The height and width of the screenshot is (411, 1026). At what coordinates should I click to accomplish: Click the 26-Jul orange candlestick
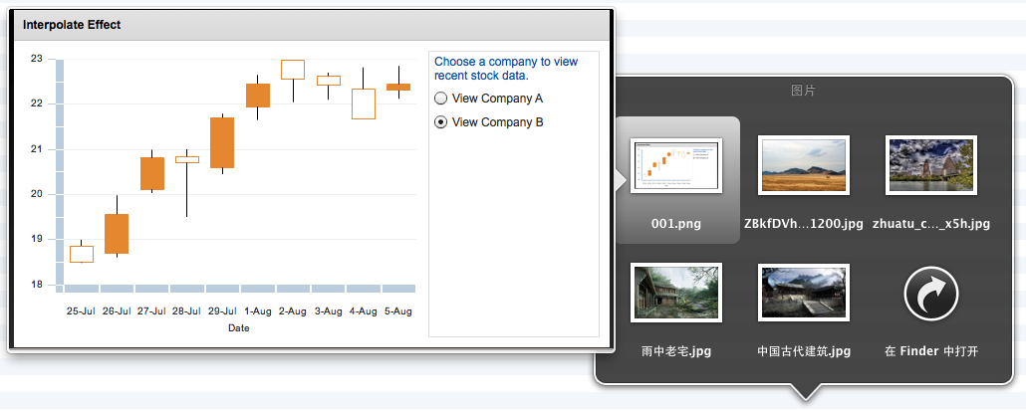(x=117, y=234)
